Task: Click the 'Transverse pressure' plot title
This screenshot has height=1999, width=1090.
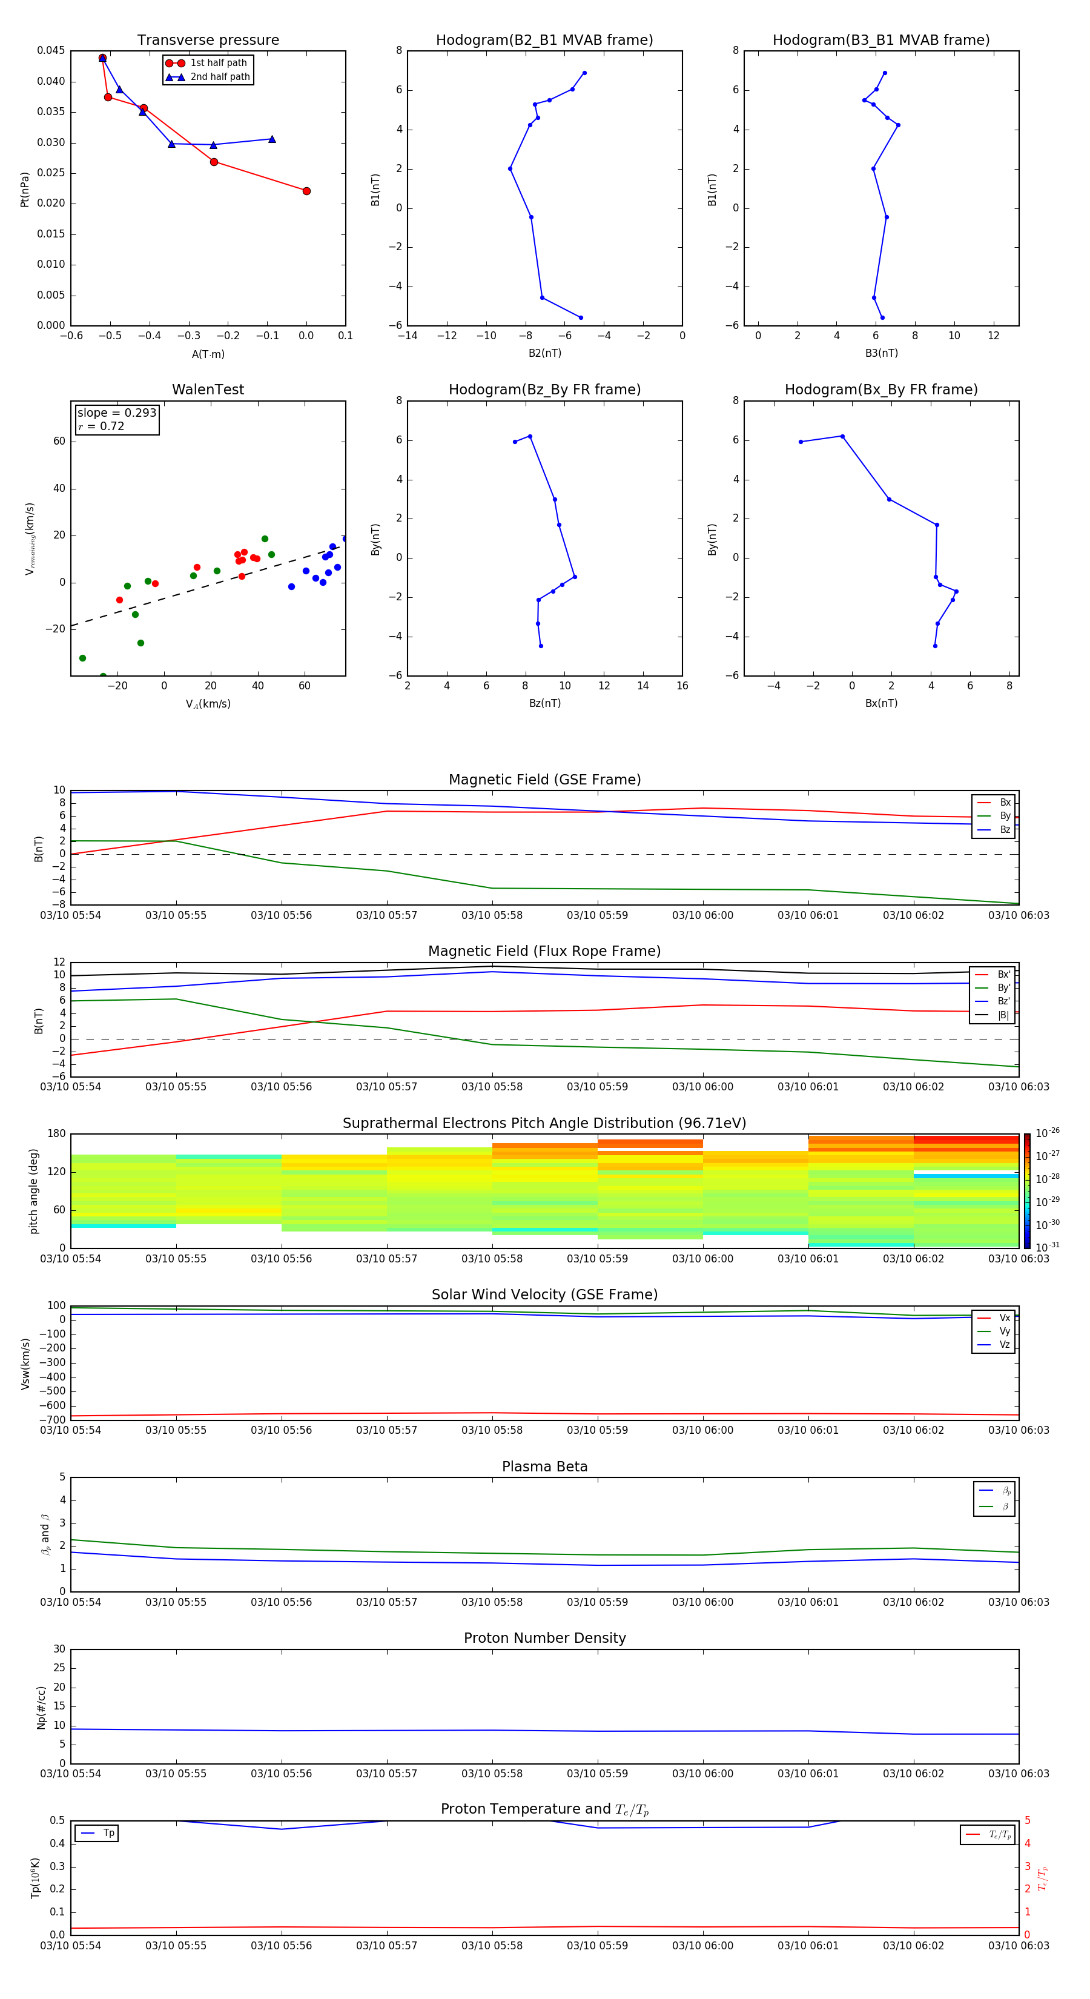Action: pos(208,41)
